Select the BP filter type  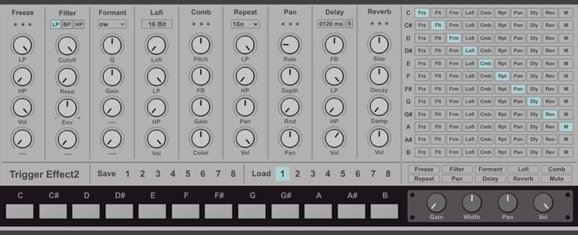click(x=67, y=25)
